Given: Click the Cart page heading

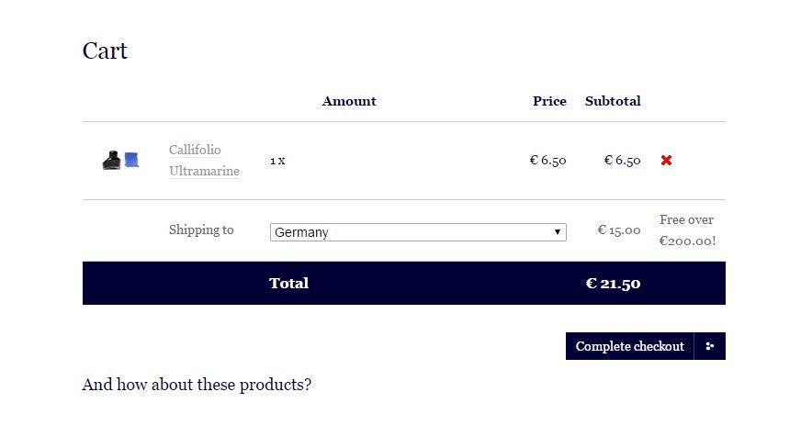Looking at the screenshot, I should (x=105, y=50).
